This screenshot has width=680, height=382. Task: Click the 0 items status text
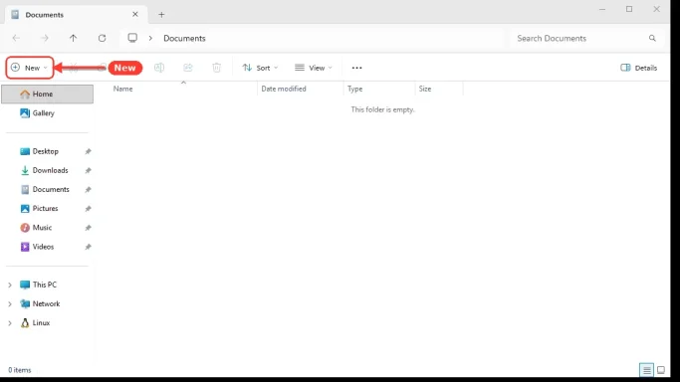(x=20, y=370)
